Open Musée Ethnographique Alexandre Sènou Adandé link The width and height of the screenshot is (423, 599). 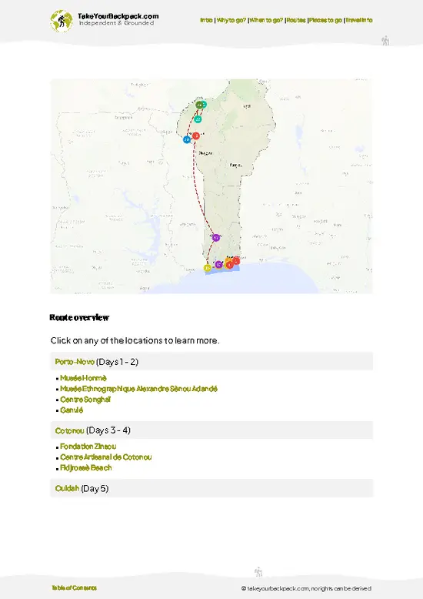tap(139, 389)
